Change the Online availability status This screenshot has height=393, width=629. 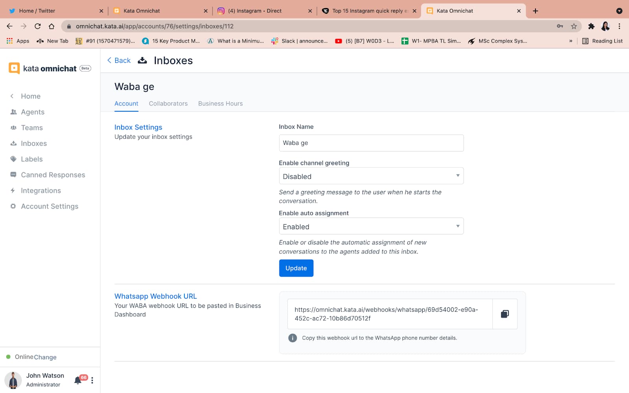45,357
